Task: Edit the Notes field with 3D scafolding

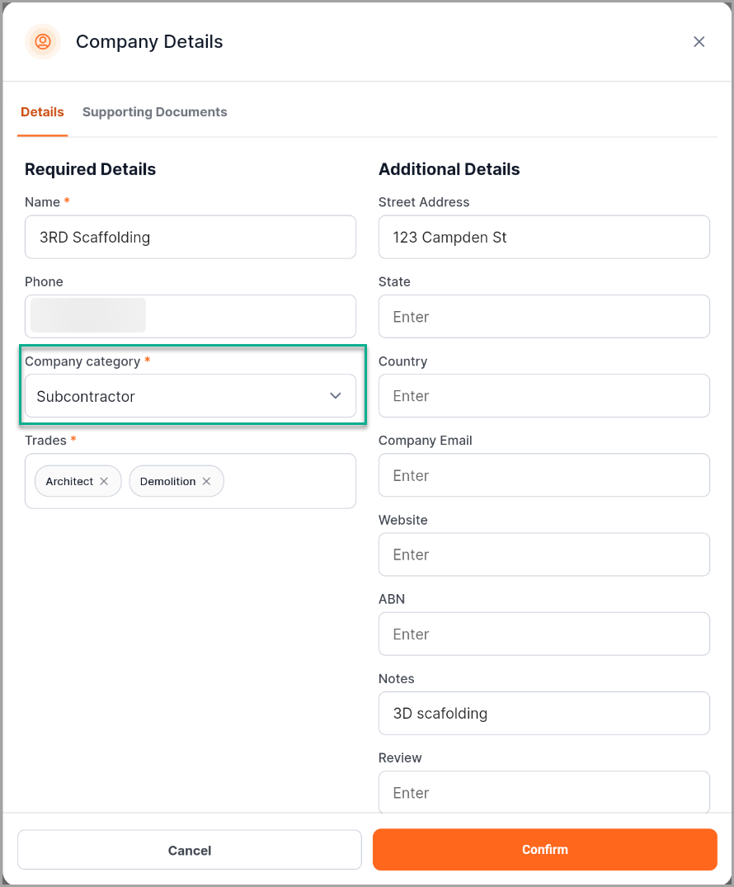Action: pyautogui.click(x=543, y=713)
